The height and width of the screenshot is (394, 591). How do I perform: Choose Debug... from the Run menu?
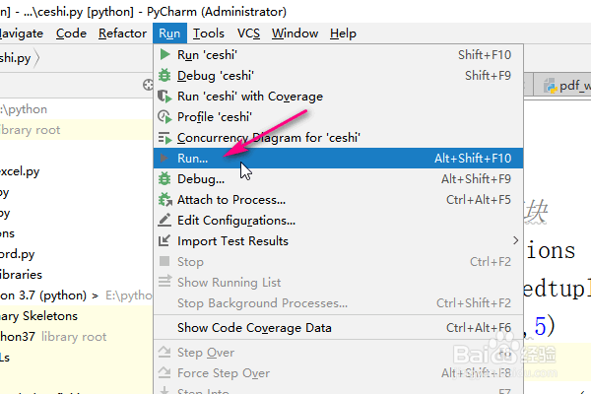(x=201, y=179)
